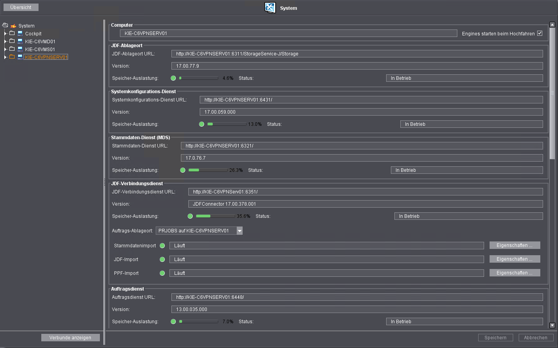The image size is (558, 348).
Task: Click the green status dot in JDF-Ablageort
Action: coord(173,78)
